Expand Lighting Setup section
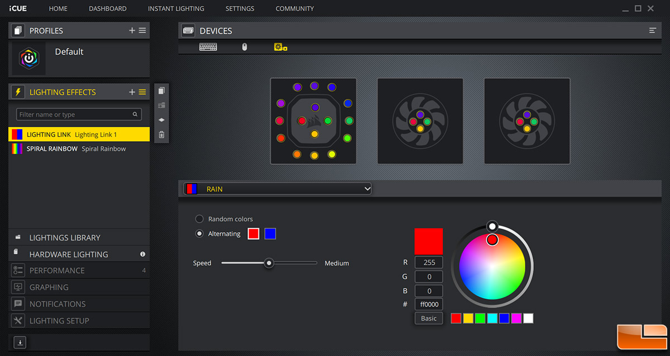The width and height of the screenshot is (670, 356). [79, 321]
